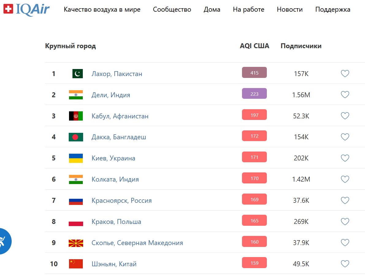Open the Кабул, Афганистан city page

120,116
